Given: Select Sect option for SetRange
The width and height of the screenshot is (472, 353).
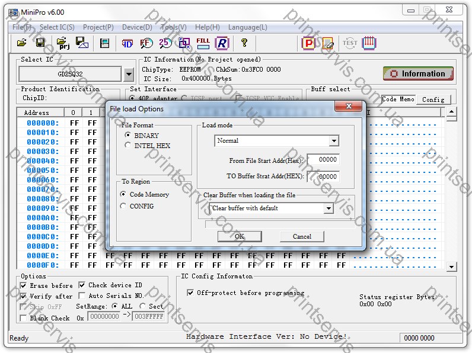Looking at the screenshot, I should (x=143, y=306).
